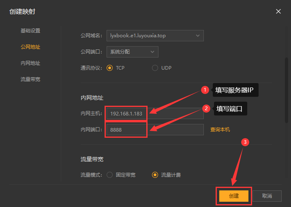The image size is (291, 207).
Task: Go to 流量带宽 in the sidebar
Action: (x=30, y=79)
